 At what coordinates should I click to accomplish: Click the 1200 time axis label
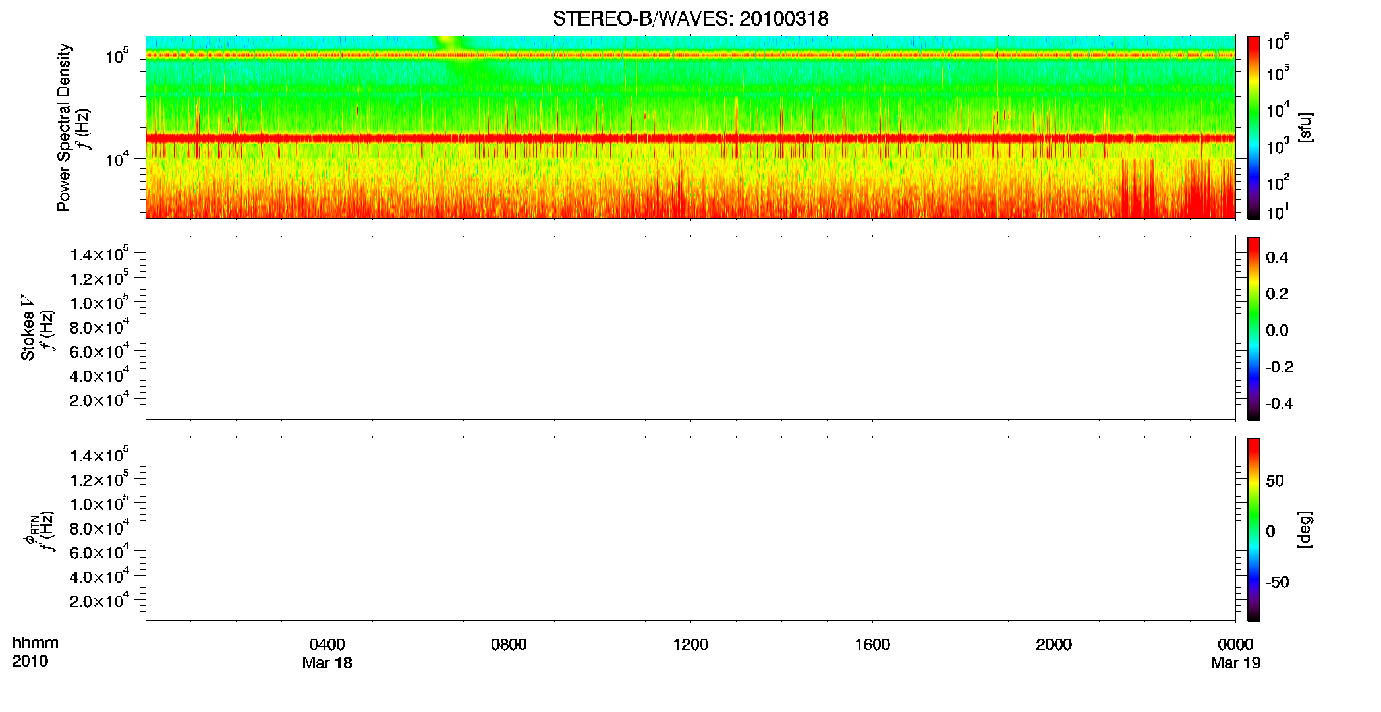[690, 645]
